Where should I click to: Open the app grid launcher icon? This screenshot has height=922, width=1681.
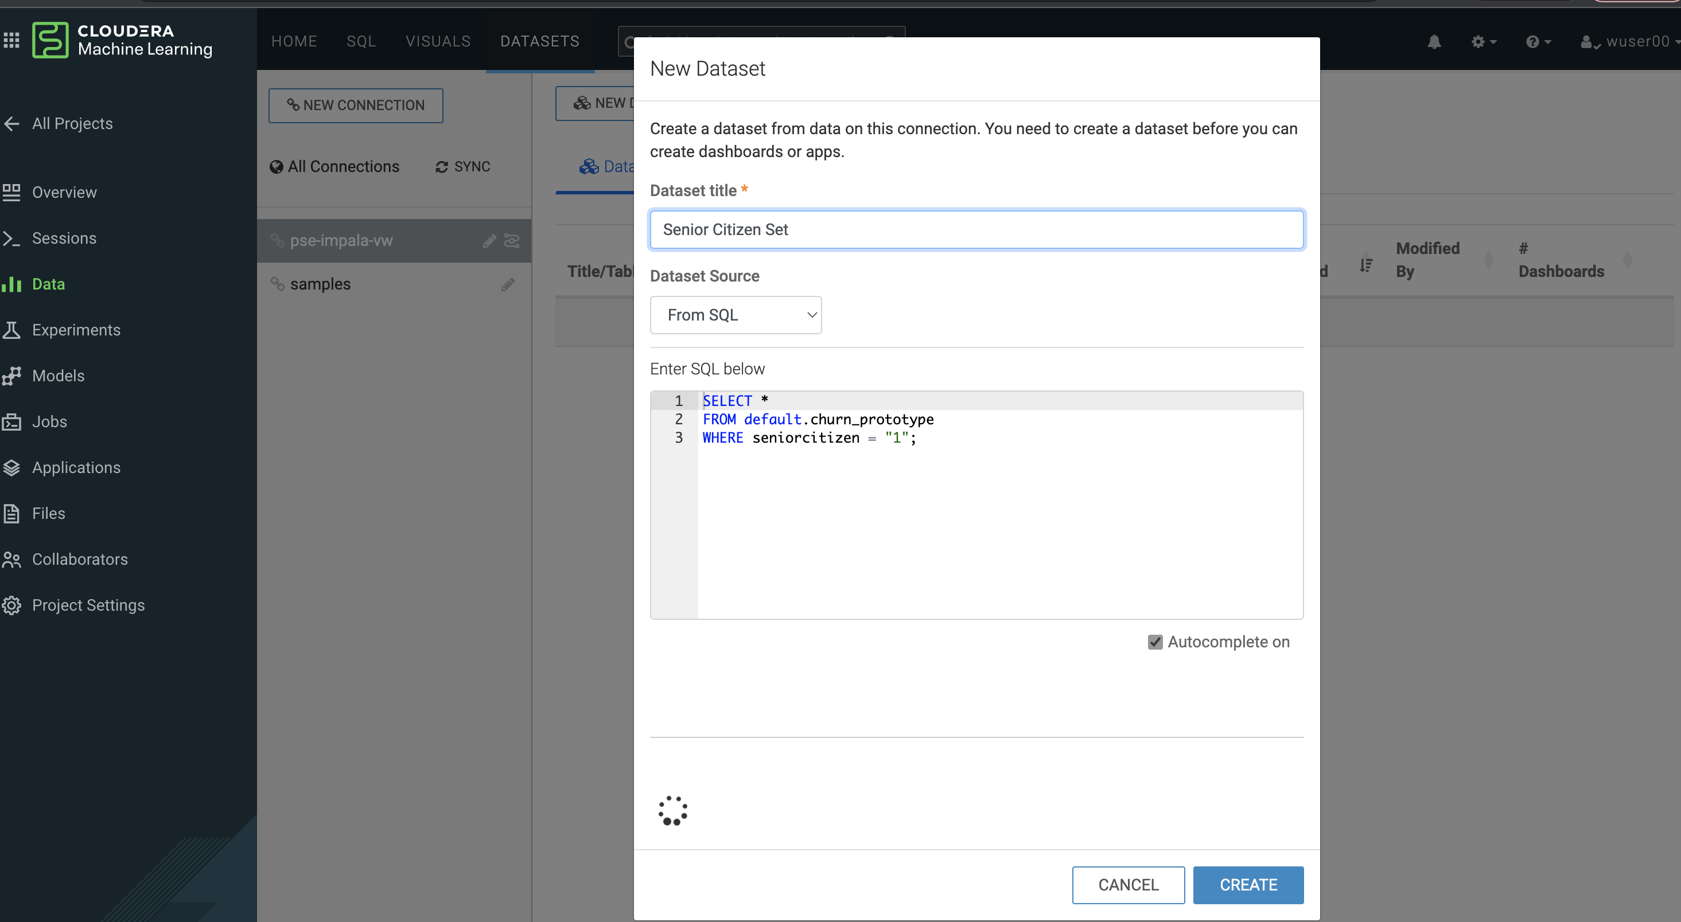tap(11, 41)
